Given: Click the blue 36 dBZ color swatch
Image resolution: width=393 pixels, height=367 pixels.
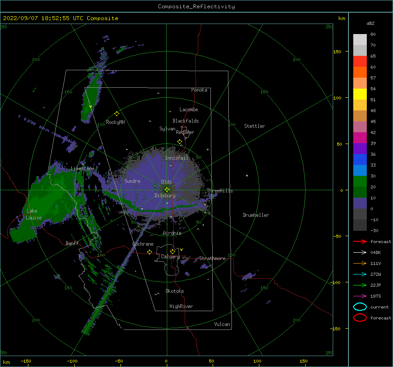Looking at the screenshot, I should [360, 159].
